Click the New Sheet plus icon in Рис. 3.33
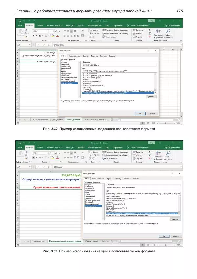This screenshot has width=197, height=279. [x=112, y=241]
